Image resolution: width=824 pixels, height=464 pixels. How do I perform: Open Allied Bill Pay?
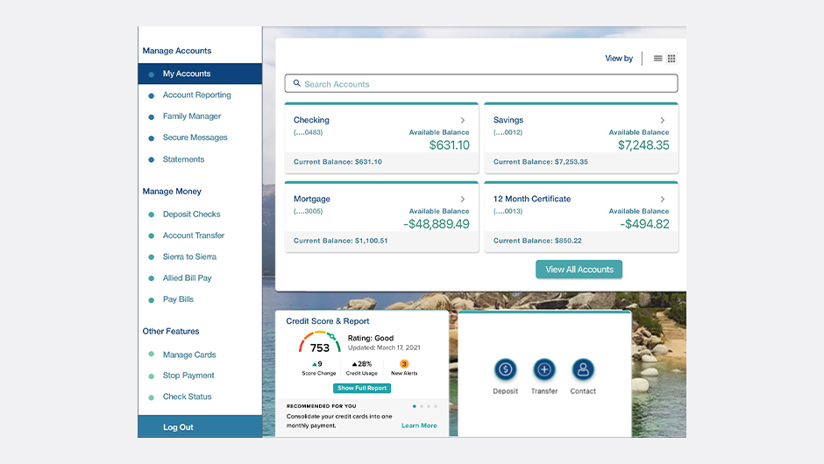click(x=187, y=278)
